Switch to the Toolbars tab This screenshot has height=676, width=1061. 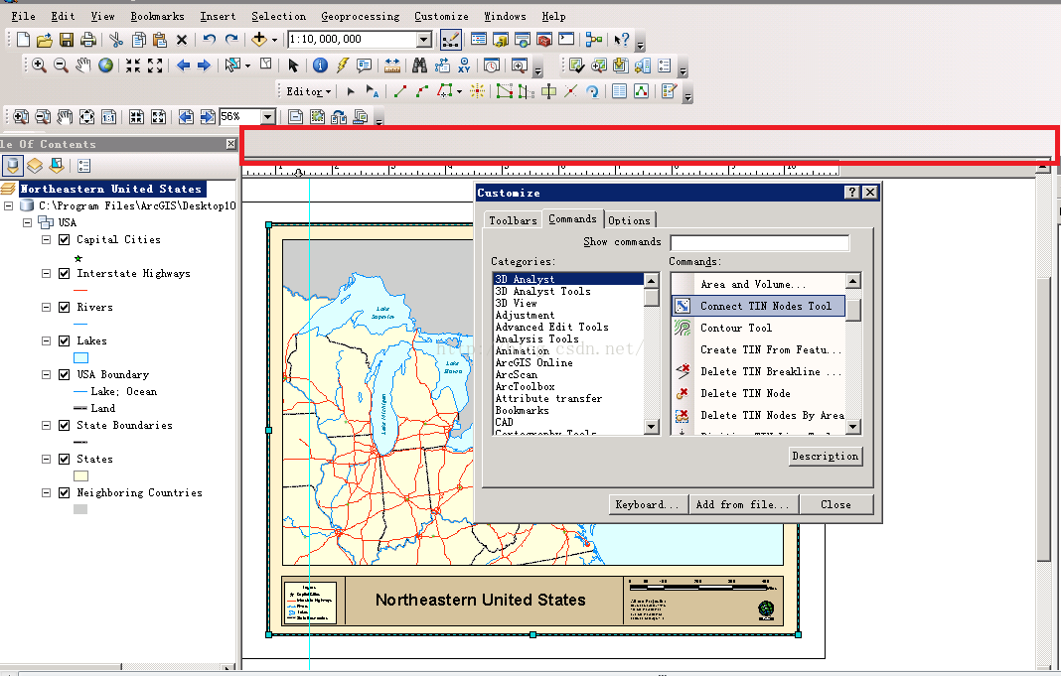pyautogui.click(x=513, y=220)
